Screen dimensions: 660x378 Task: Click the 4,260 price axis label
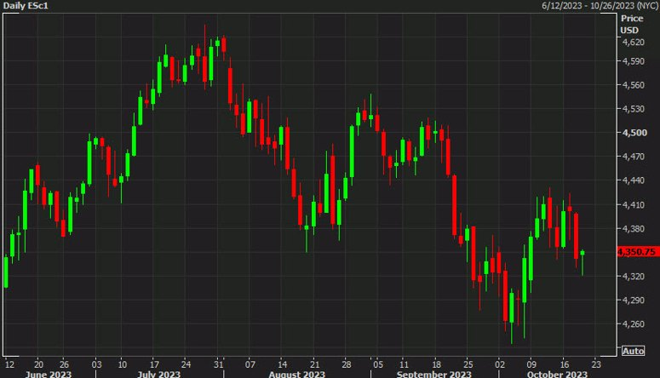[633, 324]
